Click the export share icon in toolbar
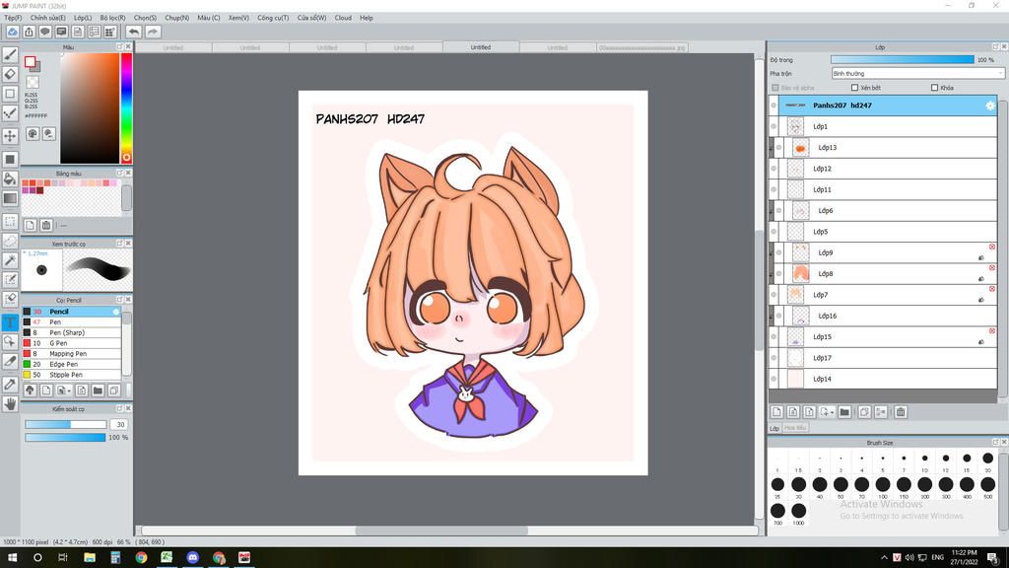 click(29, 32)
